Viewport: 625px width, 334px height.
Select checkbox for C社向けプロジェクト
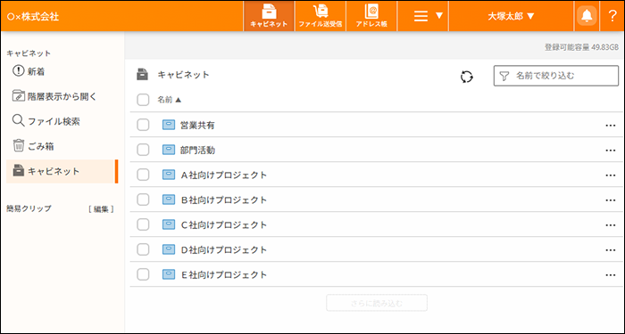(143, 224)
